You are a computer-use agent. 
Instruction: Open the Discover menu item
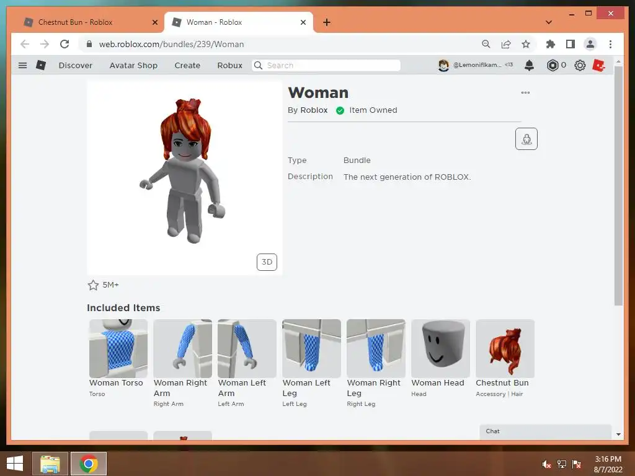tap(75, 65)
